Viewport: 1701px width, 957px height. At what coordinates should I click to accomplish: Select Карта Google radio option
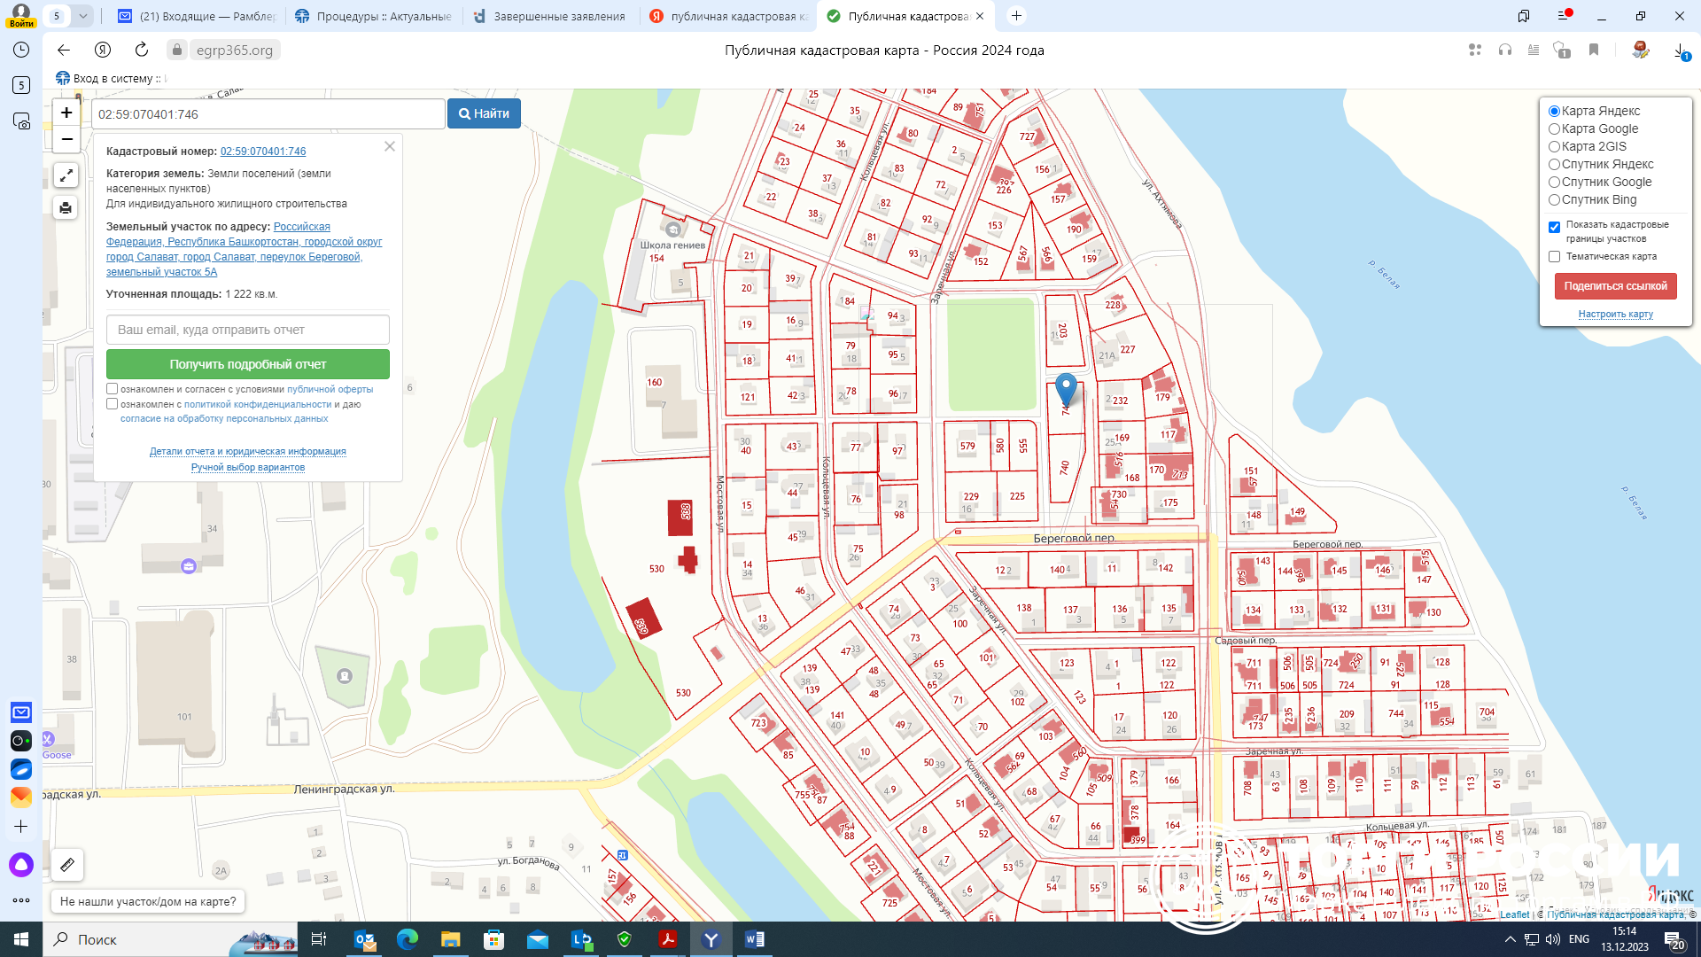pos(1554,129)
